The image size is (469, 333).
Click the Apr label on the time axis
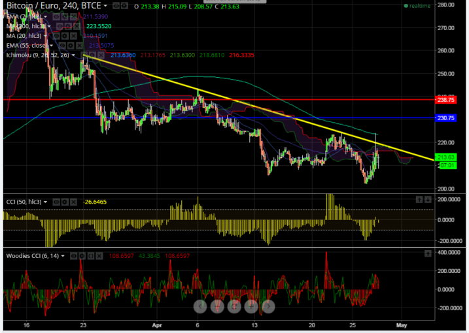157,325
